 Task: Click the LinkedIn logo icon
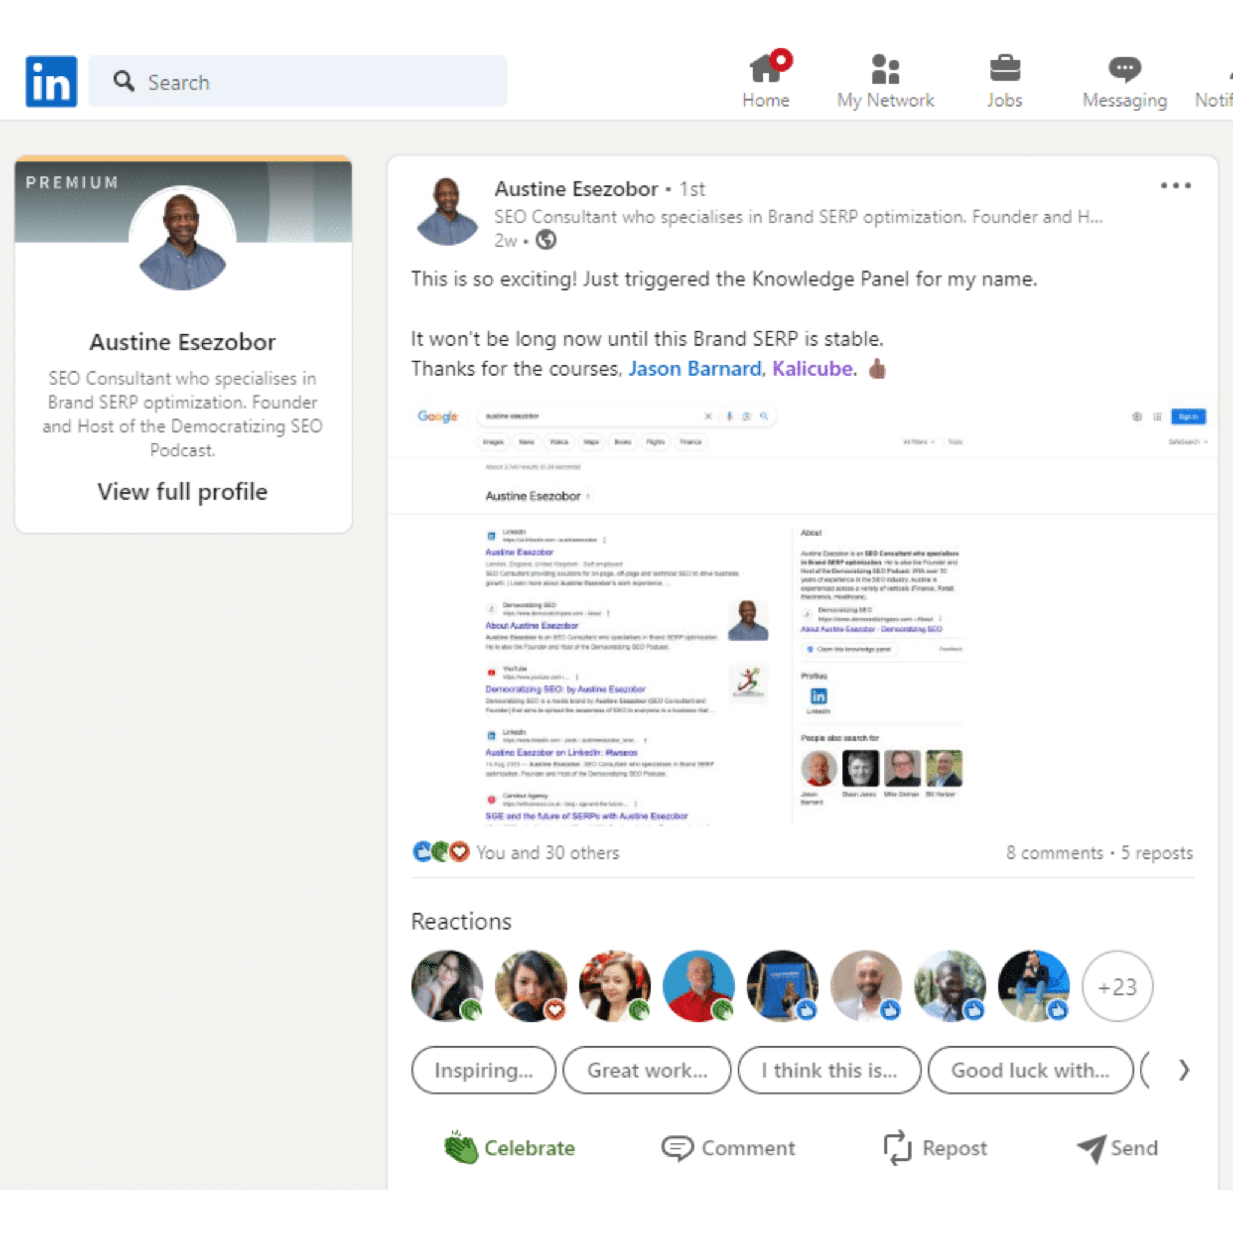(52, 81)
